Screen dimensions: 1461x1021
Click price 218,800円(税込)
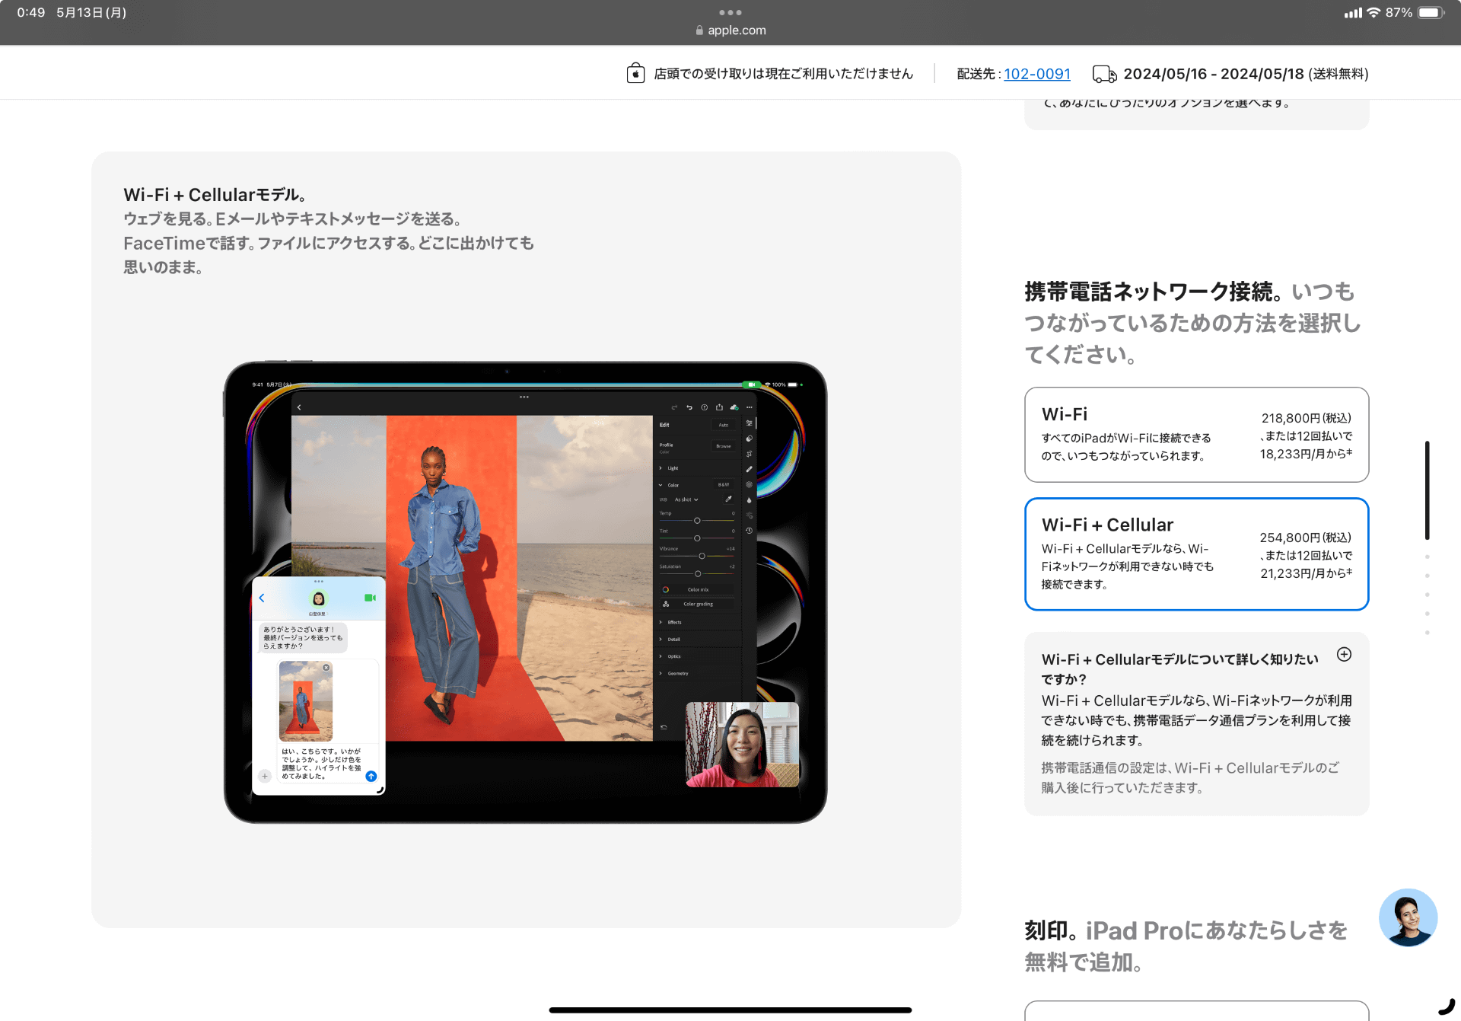(x=1306, y=418)
